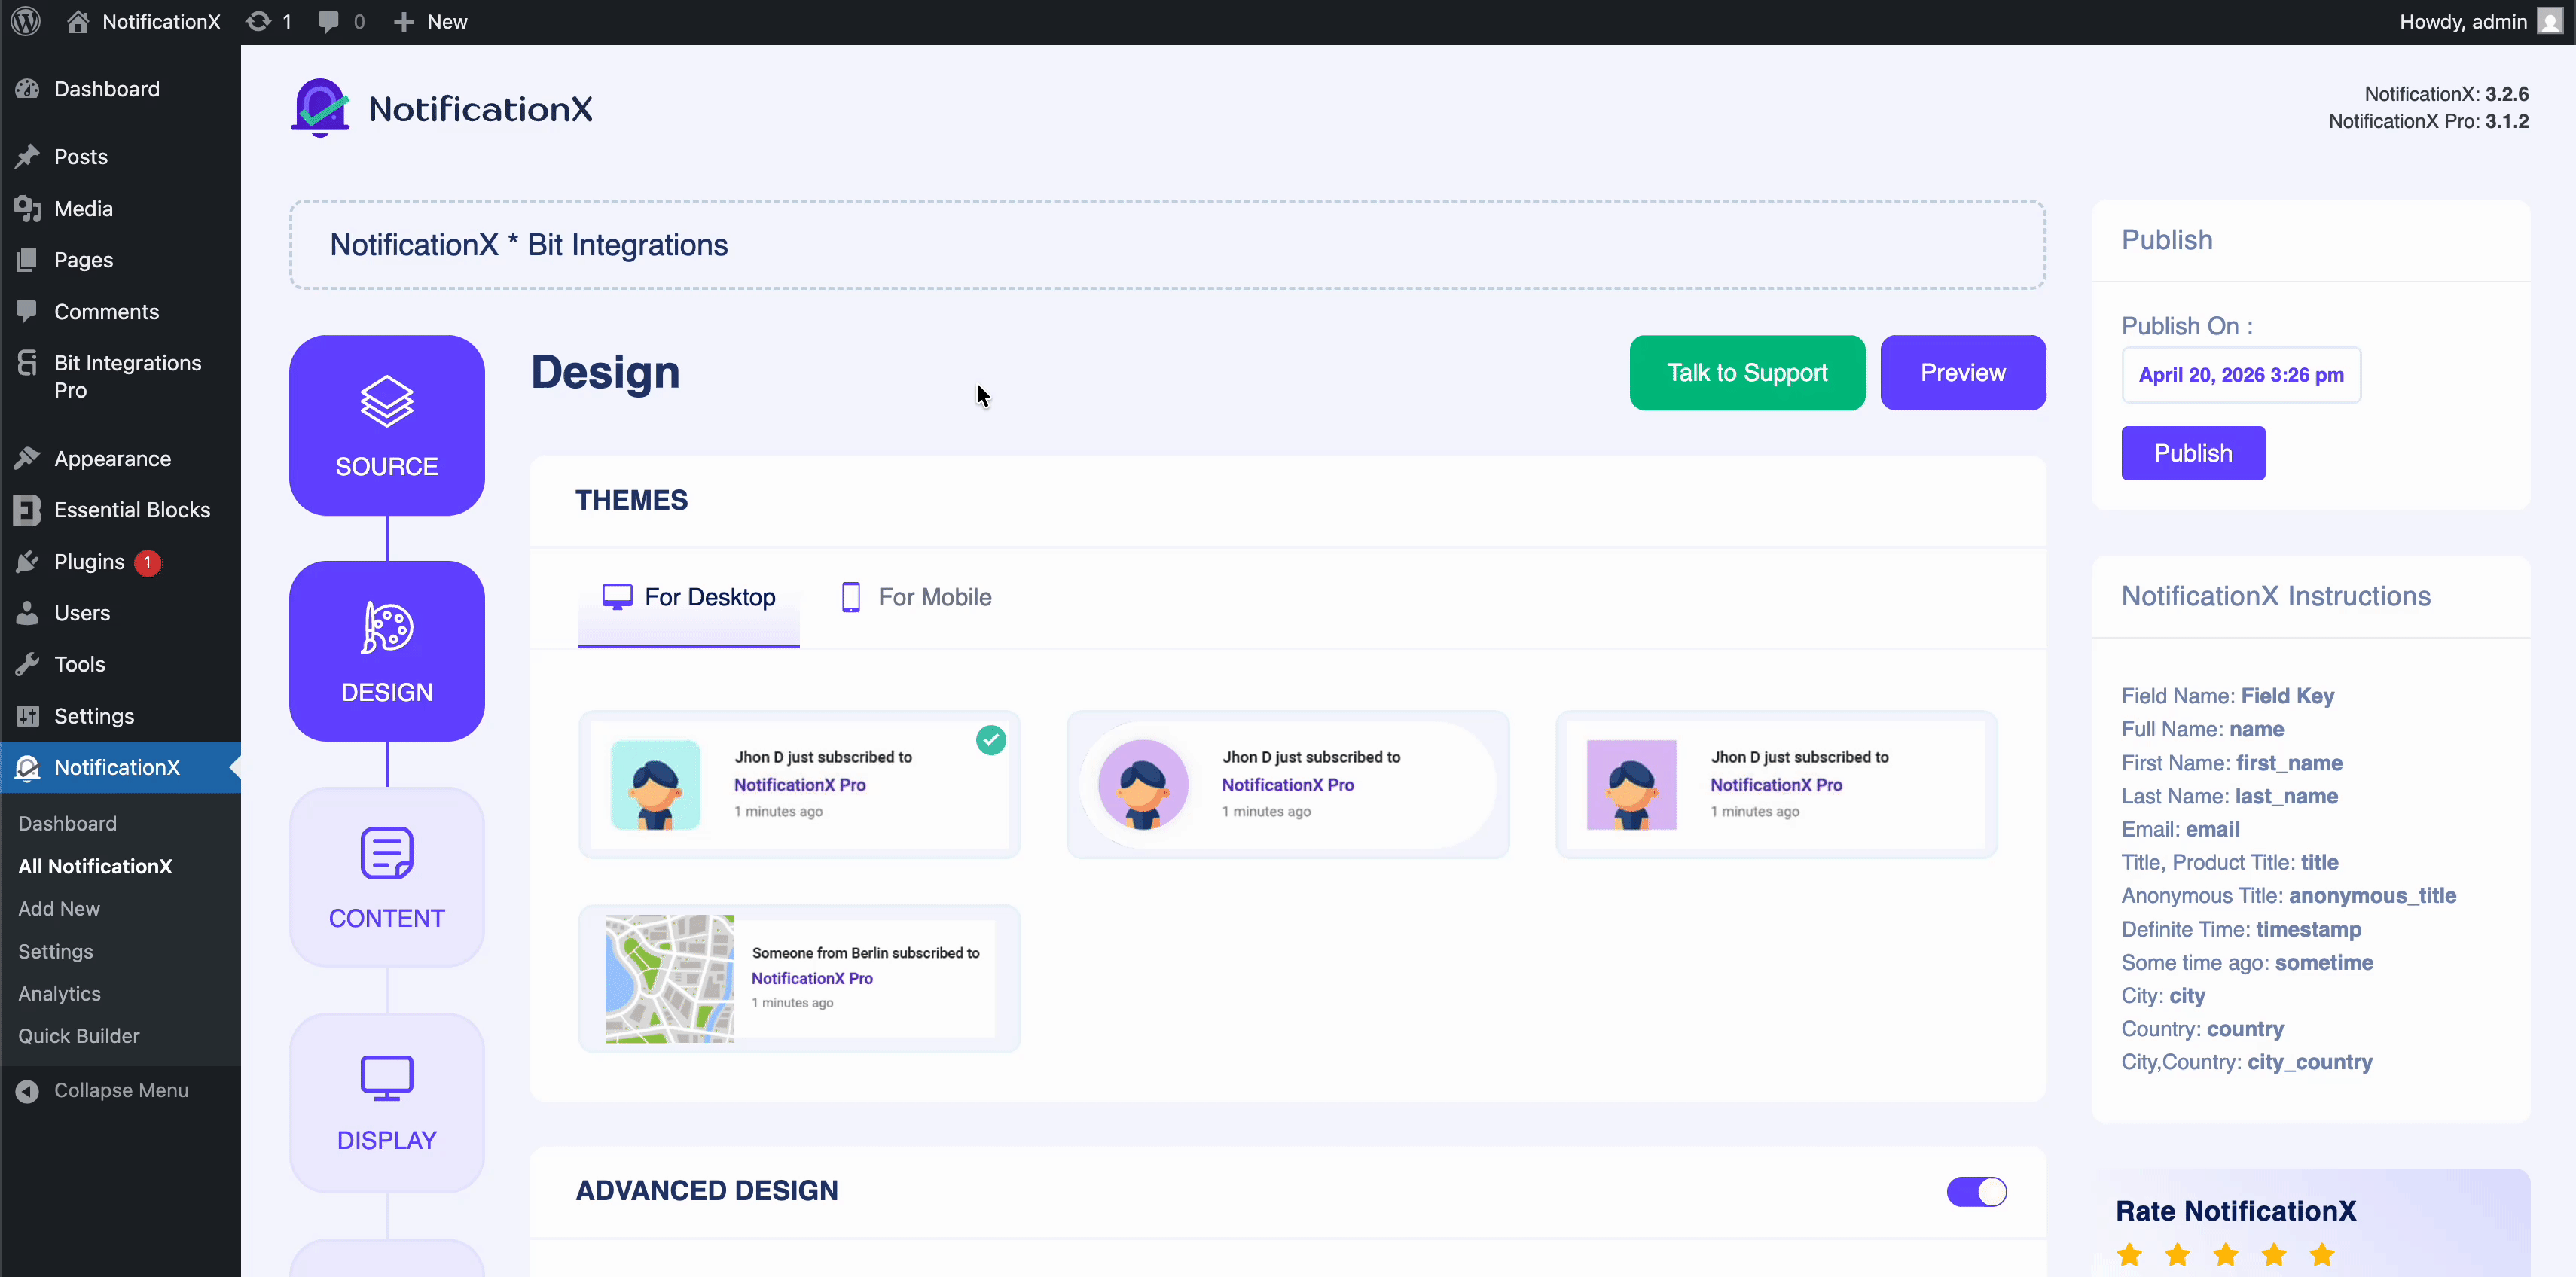Click the Talk to Support button

pyautogui.click(x=1746, y=372)
